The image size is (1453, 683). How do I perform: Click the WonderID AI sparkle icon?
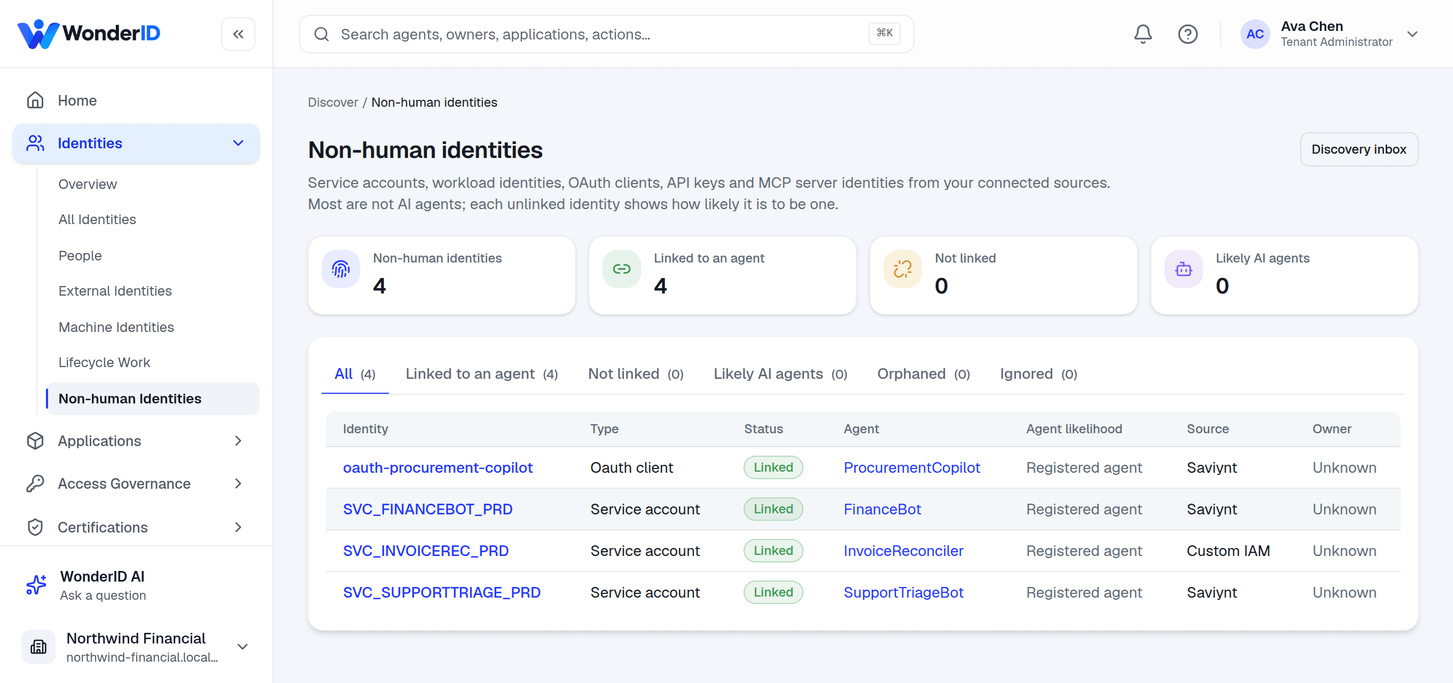[x=37, y=584]
